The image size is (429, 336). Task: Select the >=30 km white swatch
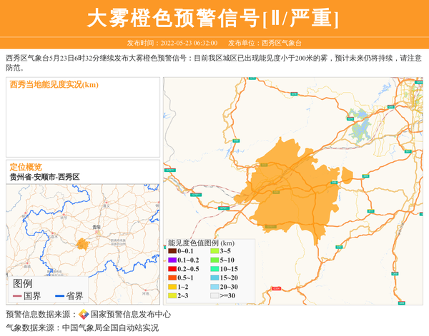tap(214, 295)
